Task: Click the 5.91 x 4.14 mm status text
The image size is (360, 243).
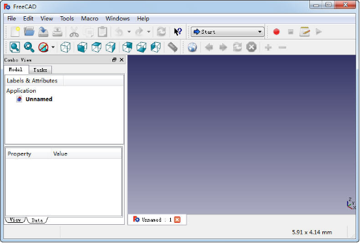Action: pos(312,232)
